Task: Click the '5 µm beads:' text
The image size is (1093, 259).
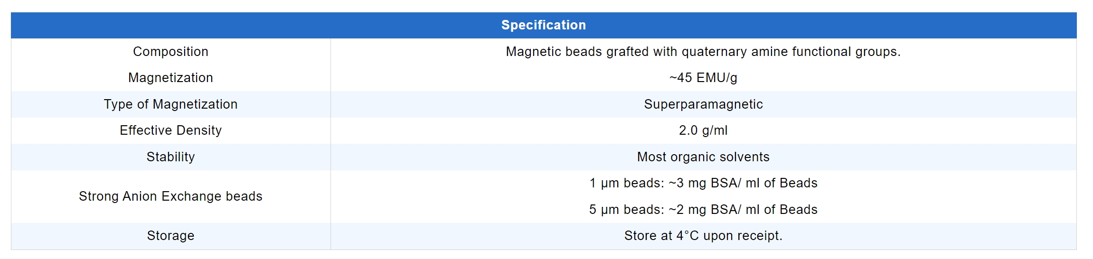Action: (626, 210)
